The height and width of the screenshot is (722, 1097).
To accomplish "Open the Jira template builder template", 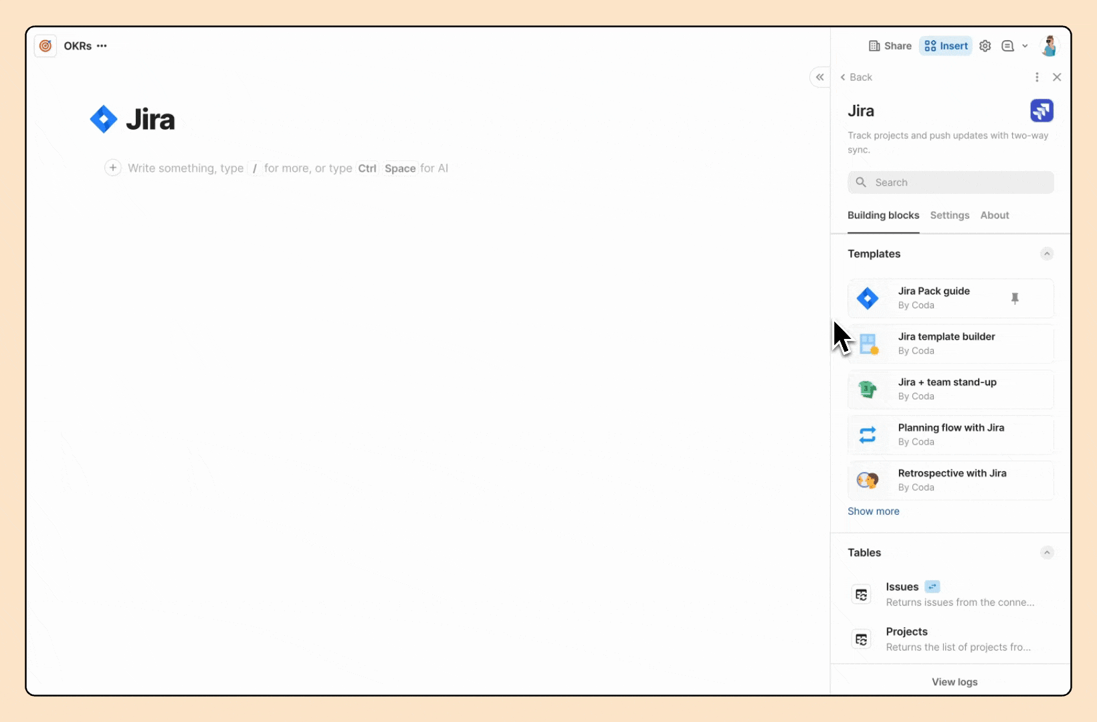I will 951,344.
